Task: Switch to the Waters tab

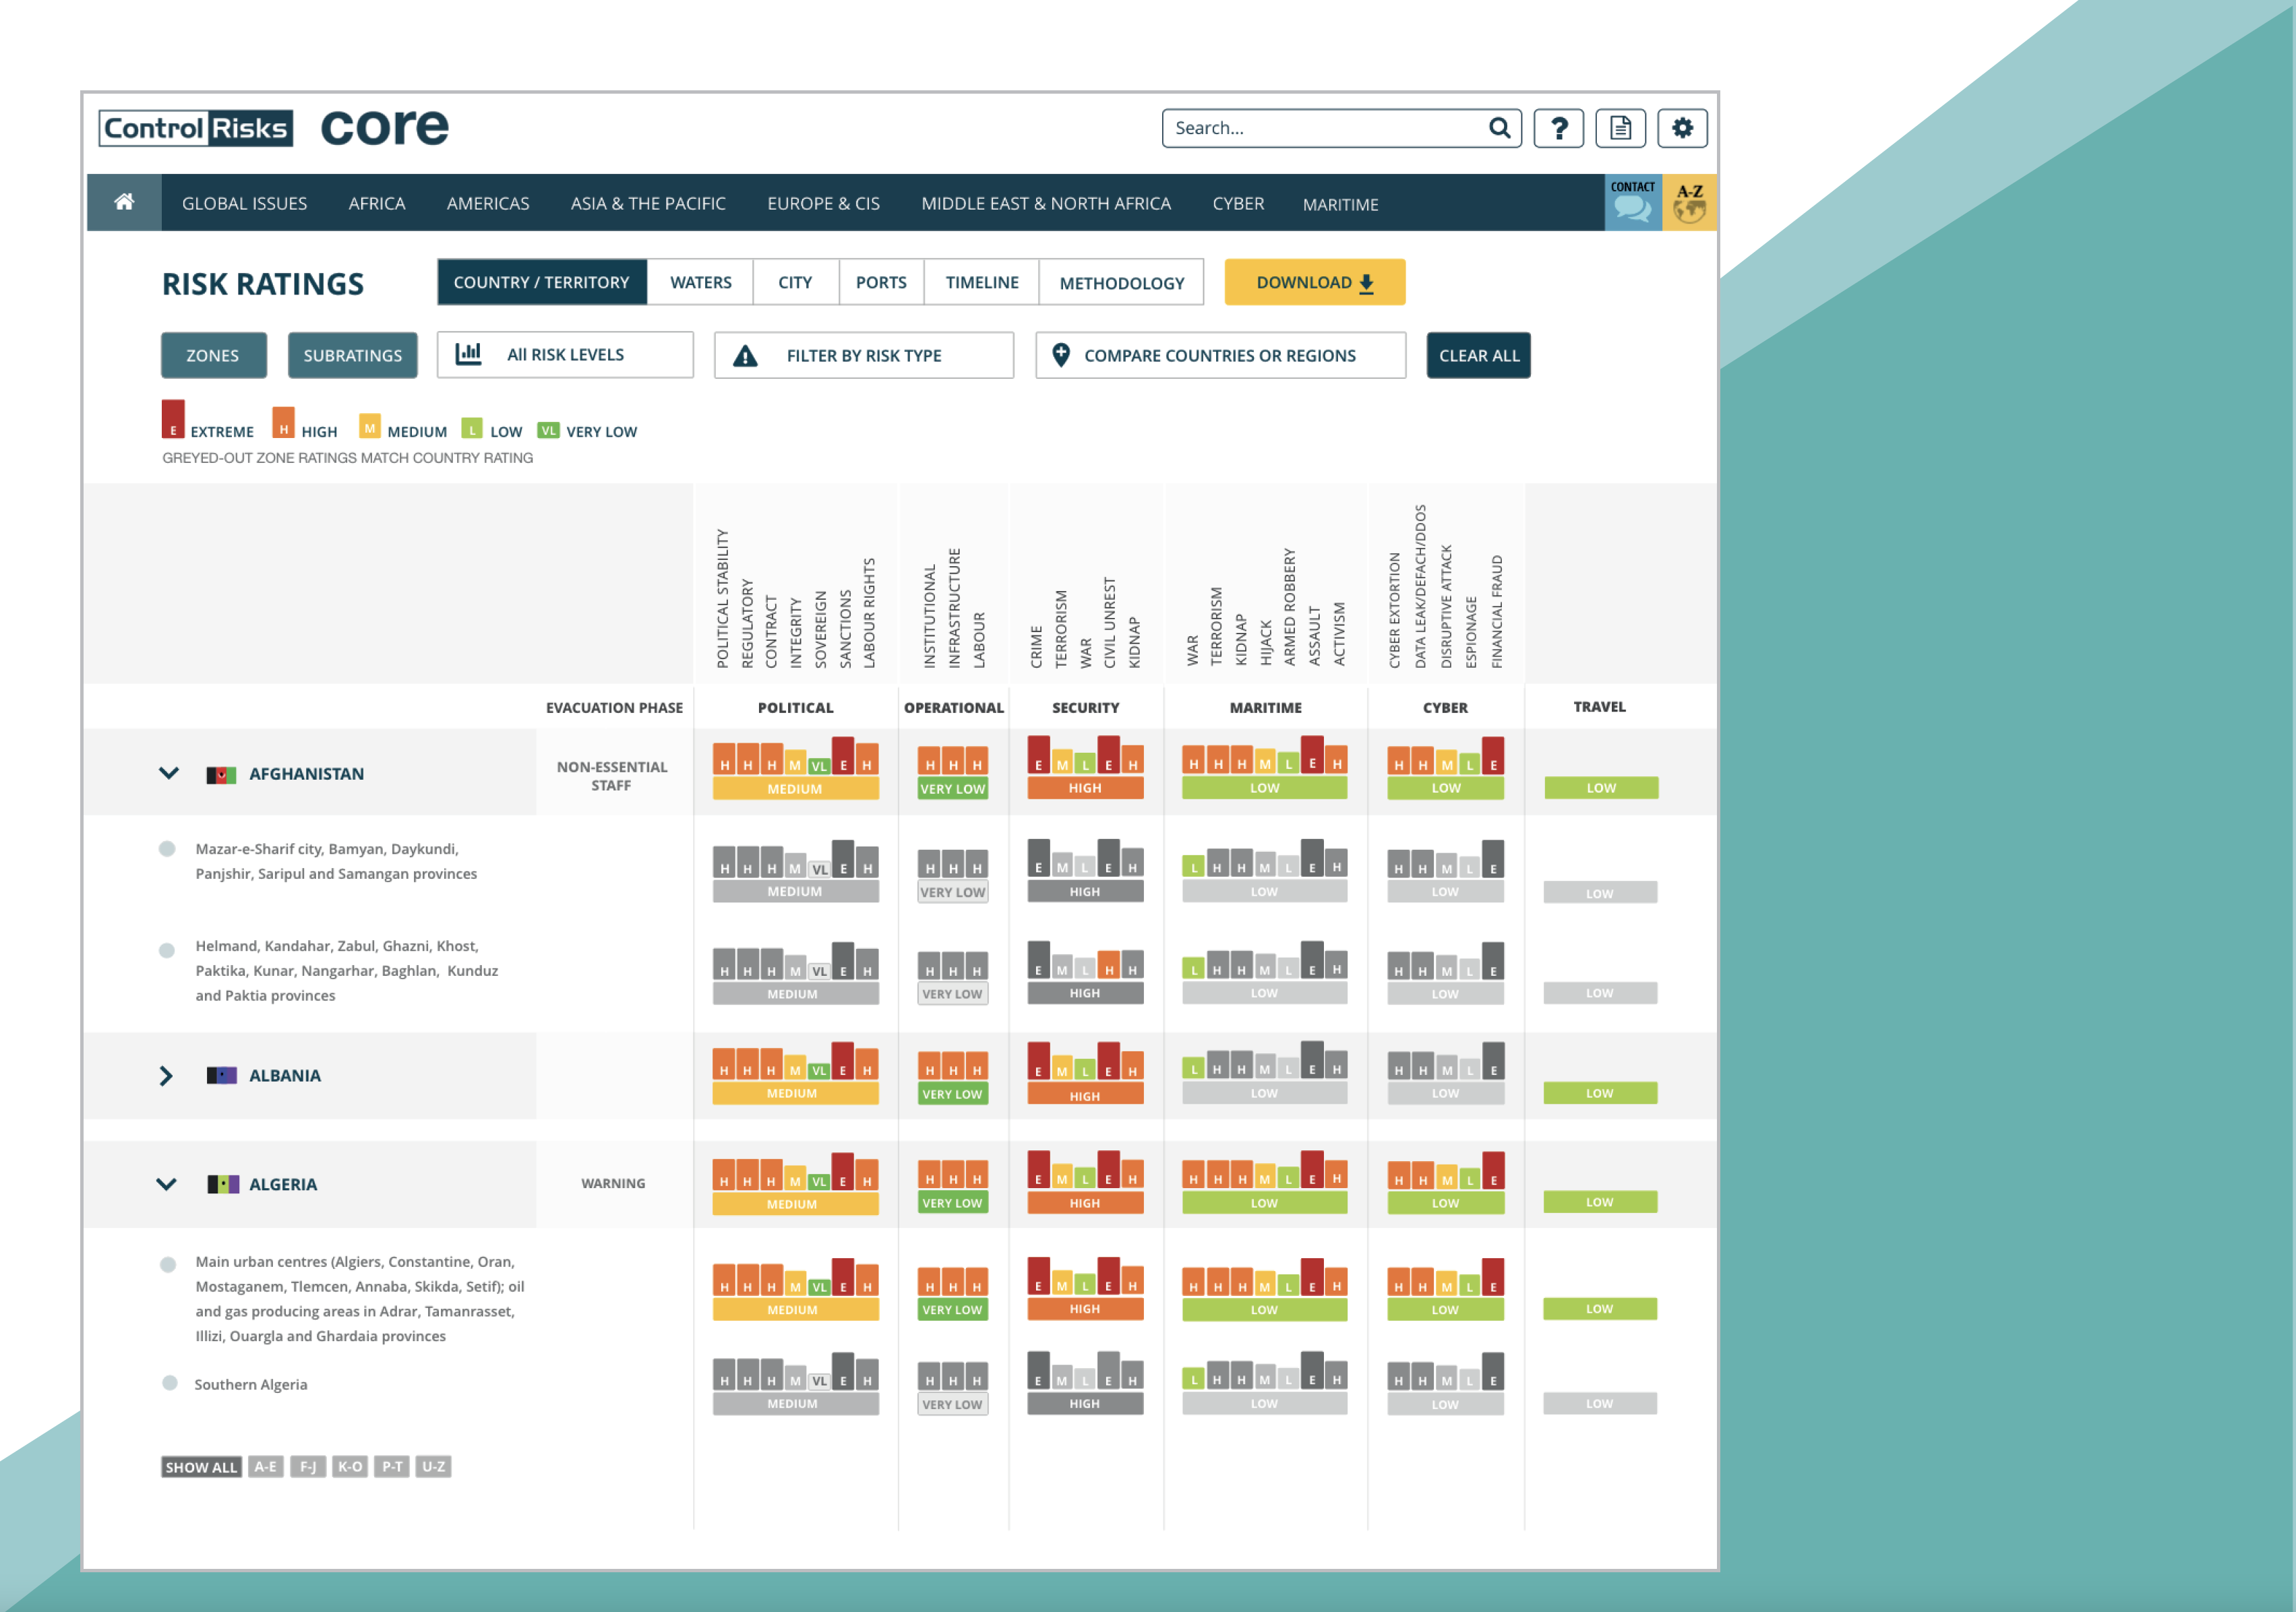Action: coord(700,282)
